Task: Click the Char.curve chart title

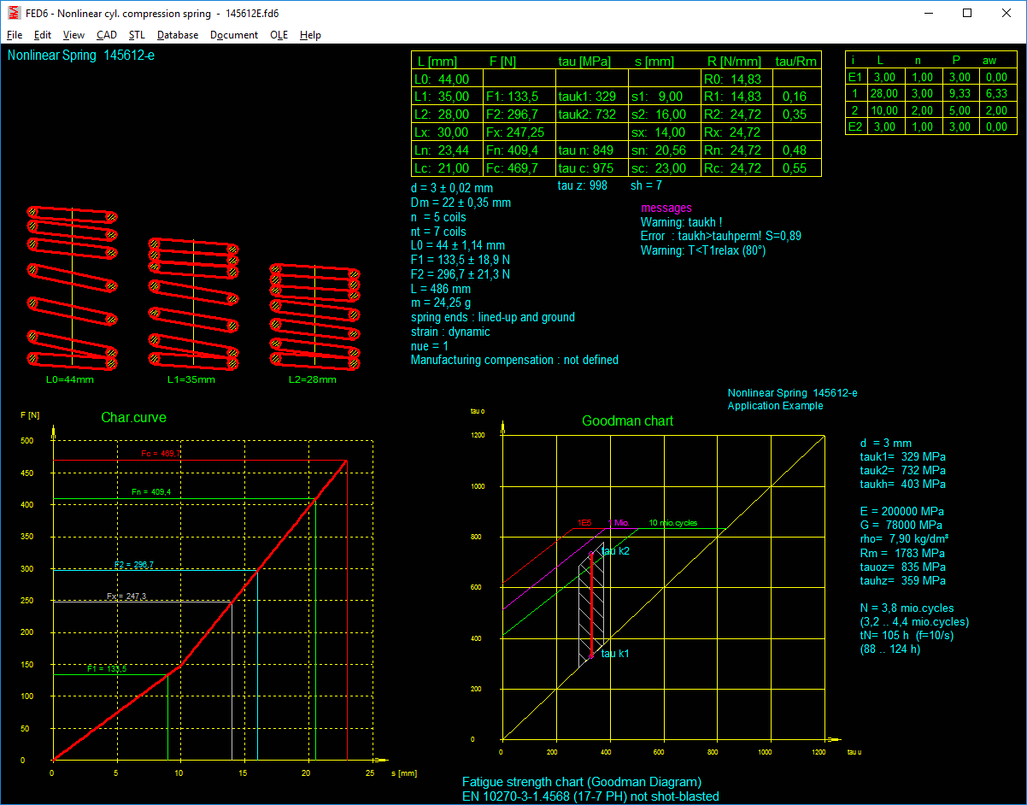Action: tap(133, 418)
